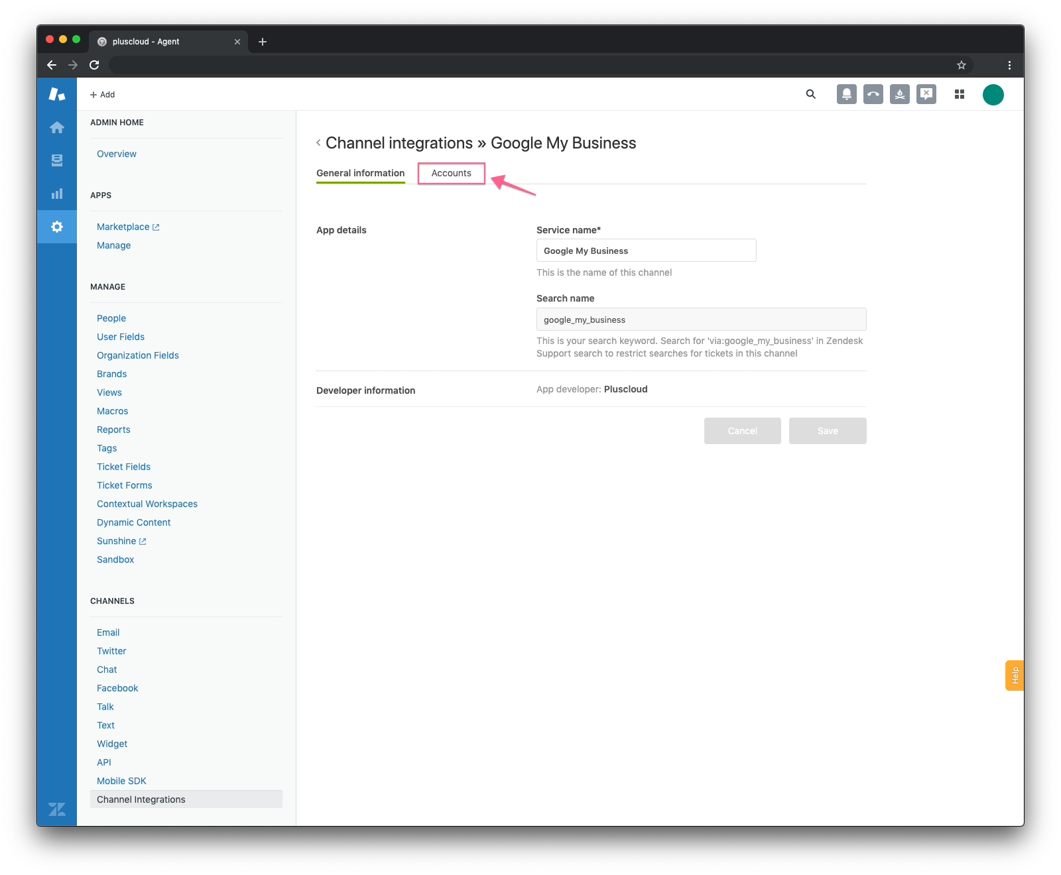Open the notifications bell icon
This screenshot has height=875, width=1061.
pyautogui.click(x=847, y=94)
